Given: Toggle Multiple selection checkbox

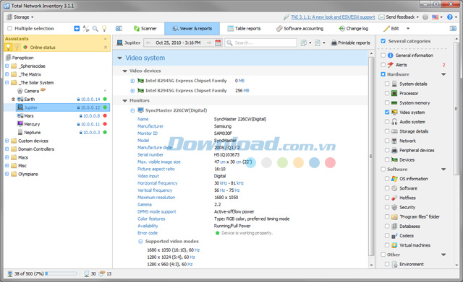Looking at the screenshot, I should point(9,29).
